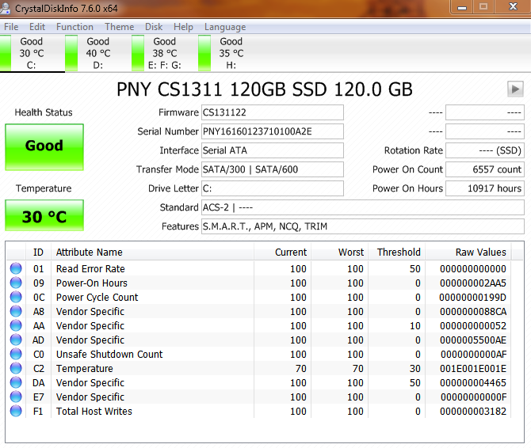Click raw value 000000002AA5

[x=473, y=283]
